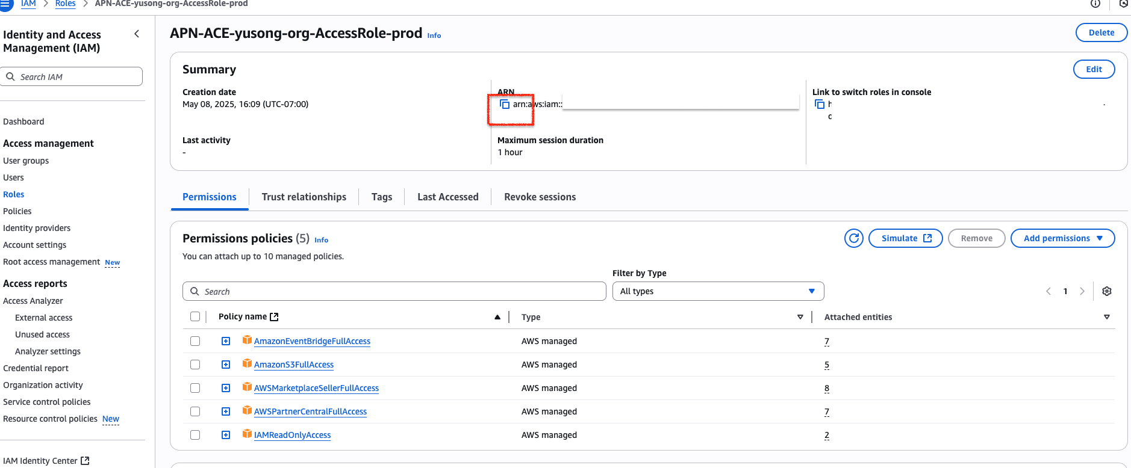This screenshot has width=1131, height=468.
Task: Toggle the select all policies checkbox
Action: coord(195,316)
